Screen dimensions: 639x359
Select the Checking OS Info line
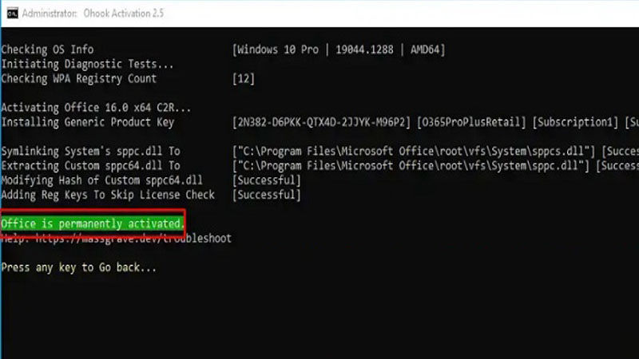pyautogui.click(x=47, y=49)
